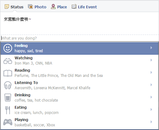
Task: Open the Life Event tab
Action: point(84,7)
